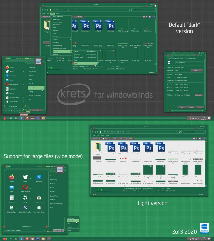Click Burn in the light Explorer toolbar
Screen dimensions: 214x241
click(x=121, y=139)
